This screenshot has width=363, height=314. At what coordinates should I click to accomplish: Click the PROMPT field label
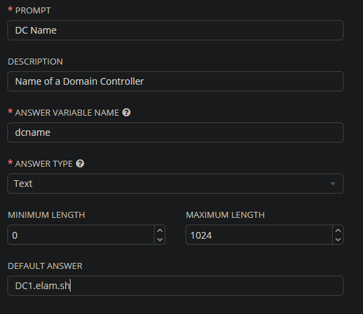click(x=33, y=11)
